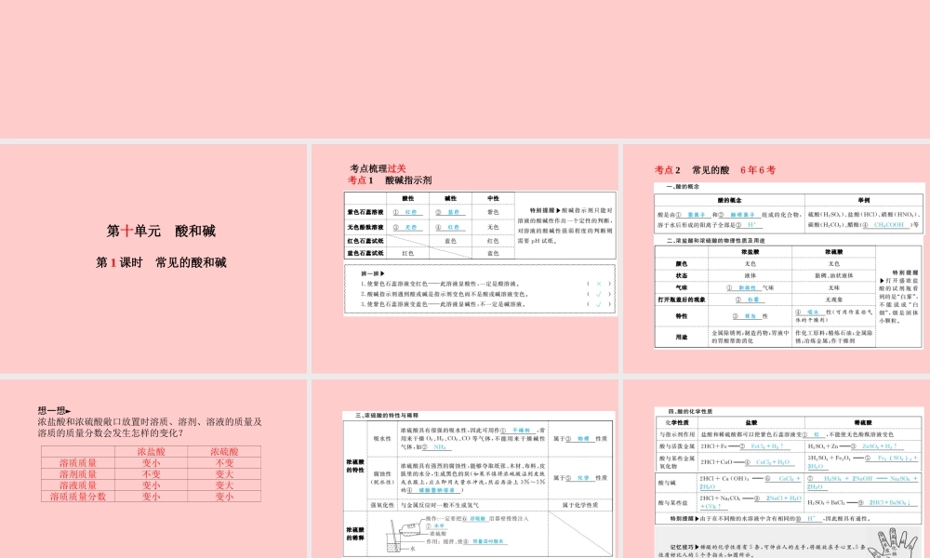Click the '化学性质' table header
This screenshot has width=930, height=558.
[677, 423]
